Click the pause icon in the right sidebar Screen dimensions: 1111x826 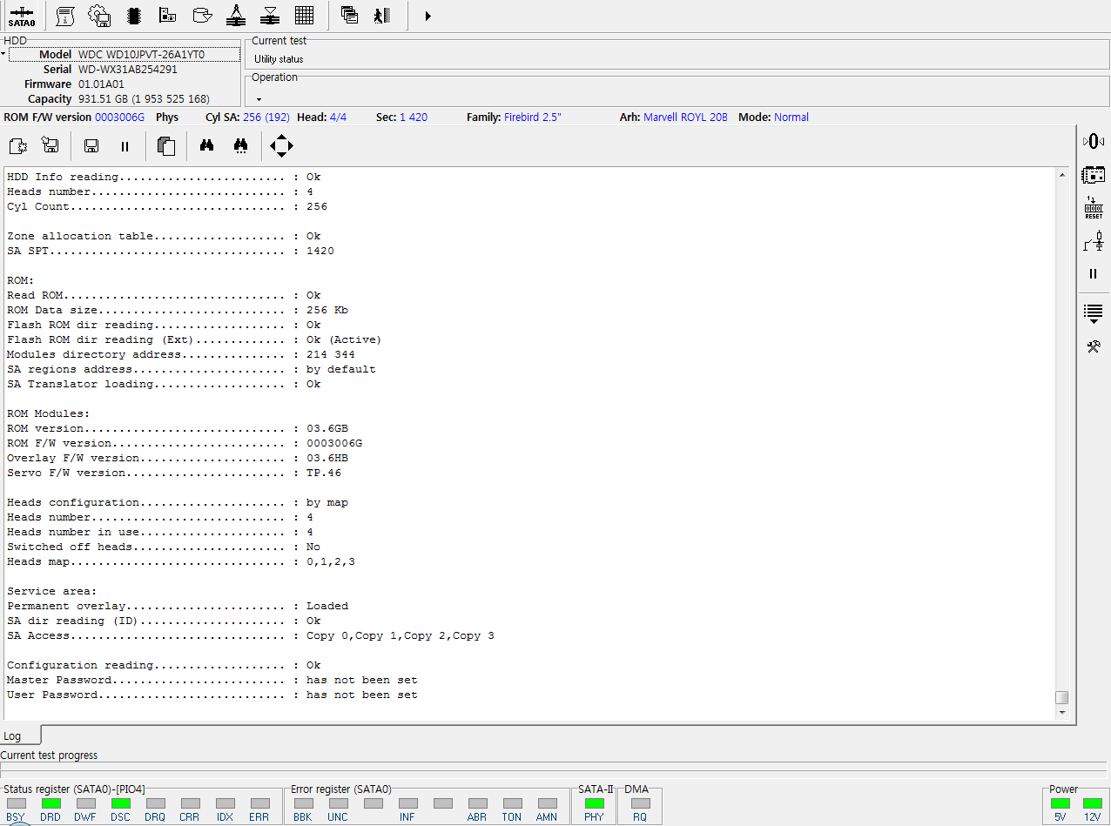[x=1094, y=273]
